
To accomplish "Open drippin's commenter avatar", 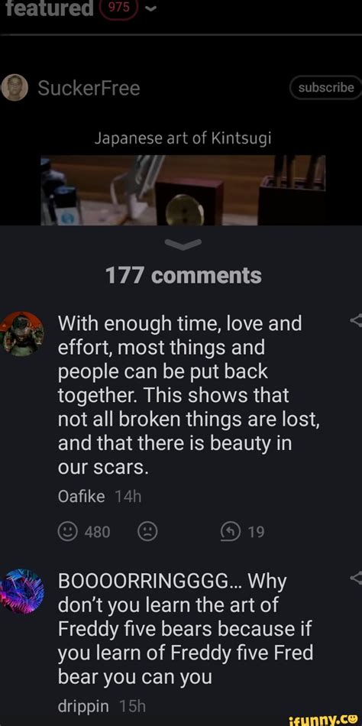I will tap(21, 591).
